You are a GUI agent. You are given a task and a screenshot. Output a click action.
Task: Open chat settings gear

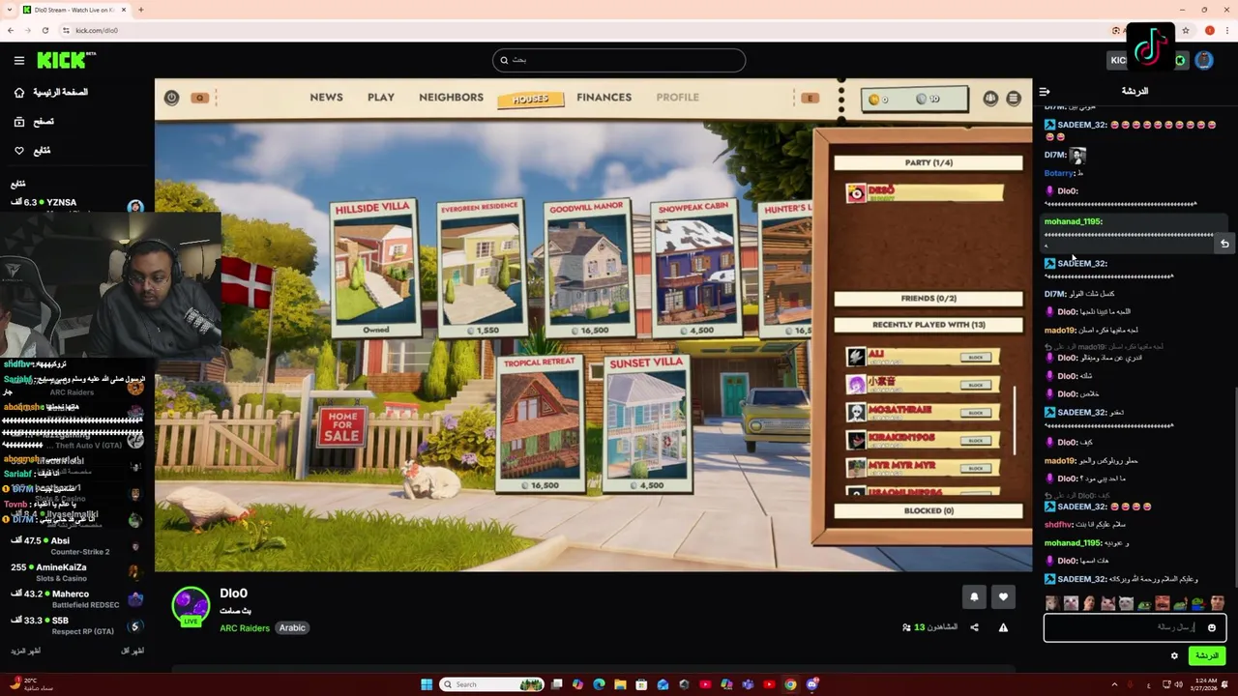pyautogui.click(x=1174, y=655)
